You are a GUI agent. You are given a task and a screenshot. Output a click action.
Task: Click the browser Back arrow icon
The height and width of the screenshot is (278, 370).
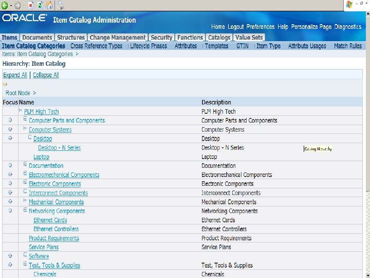pos(5,5)
